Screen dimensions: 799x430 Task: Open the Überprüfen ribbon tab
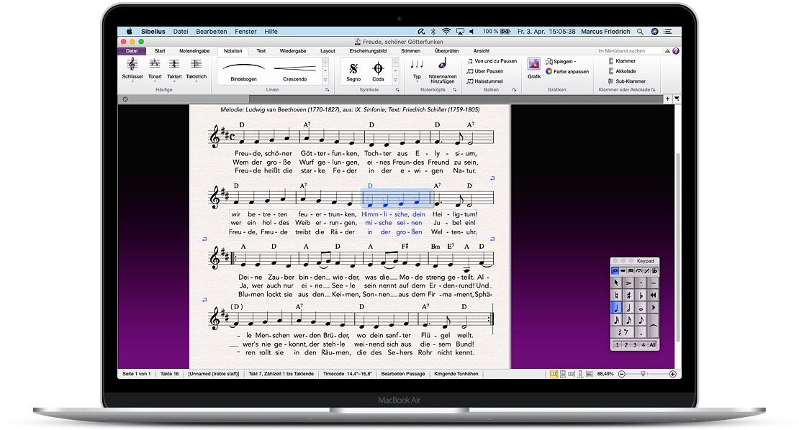[x=446, y=51]
